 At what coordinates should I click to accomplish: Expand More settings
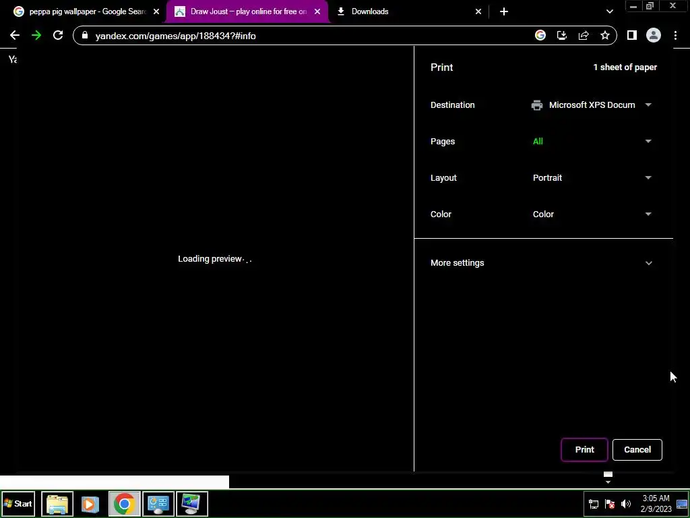click(543, 263)
